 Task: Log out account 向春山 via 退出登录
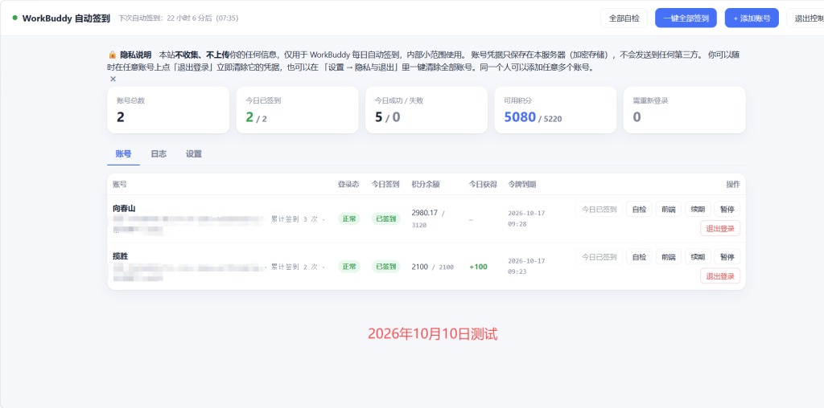pyautogui.click(x=720, y=228)
